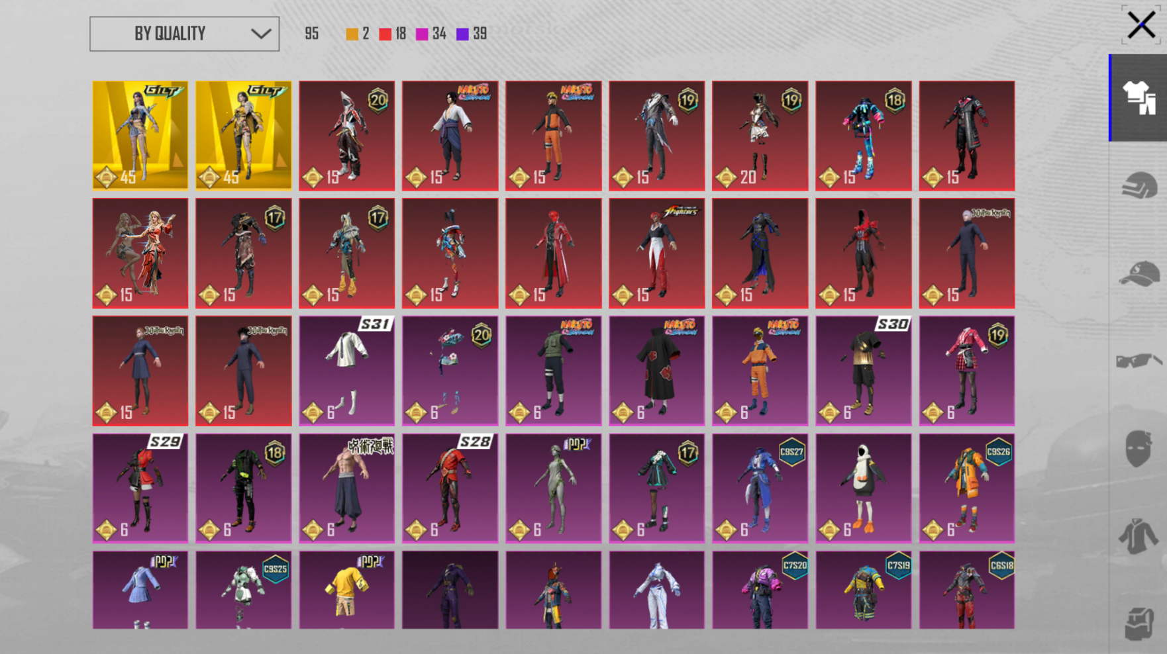
Task: Pick the red-haired yellow-legged outfit
Action: click(x=554, y=590)
